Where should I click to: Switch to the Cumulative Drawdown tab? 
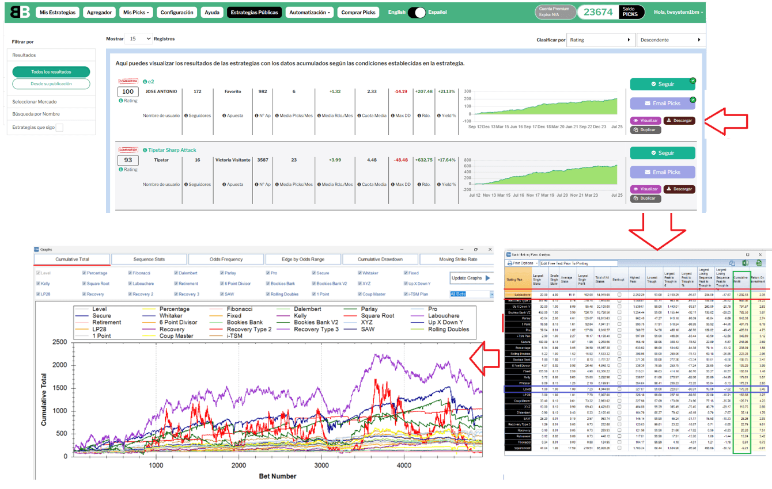[380, 259]
